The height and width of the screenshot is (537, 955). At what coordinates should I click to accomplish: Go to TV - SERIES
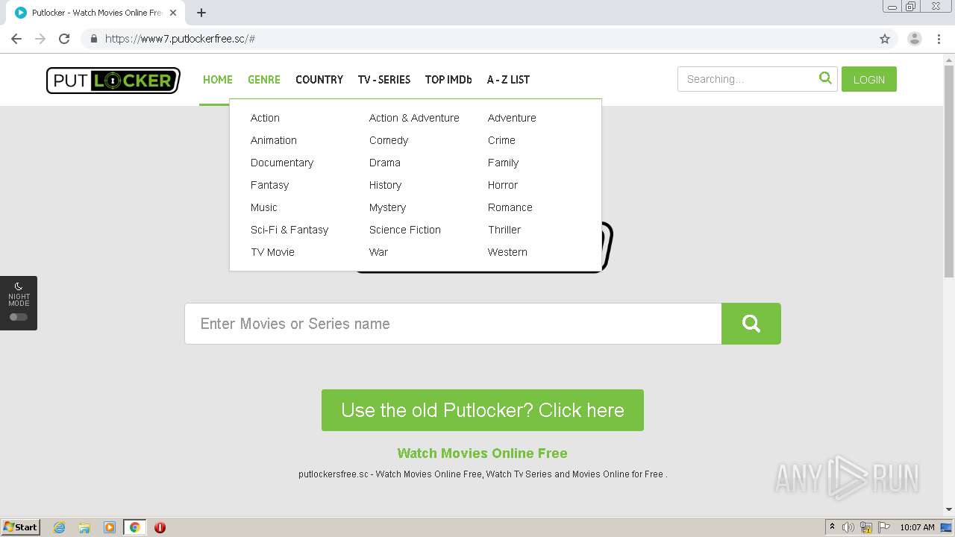[384, 80]
